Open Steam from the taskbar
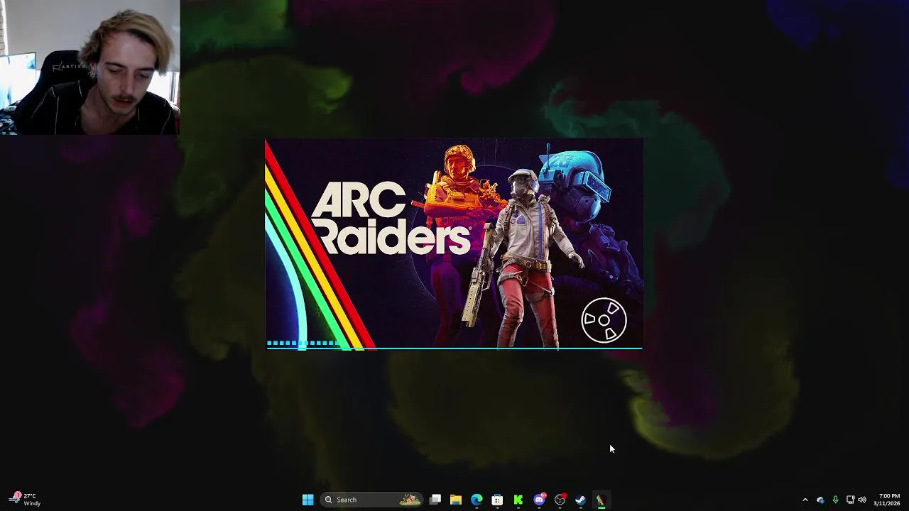The height and width of the screenshot is (511, 909). point(580,500)
